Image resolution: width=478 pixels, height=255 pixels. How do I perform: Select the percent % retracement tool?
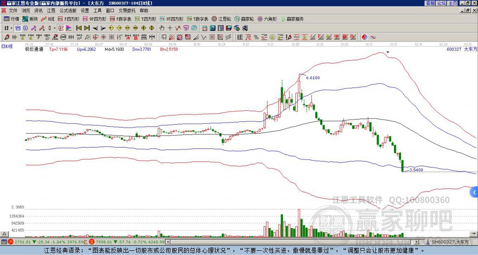pos(256,37)
